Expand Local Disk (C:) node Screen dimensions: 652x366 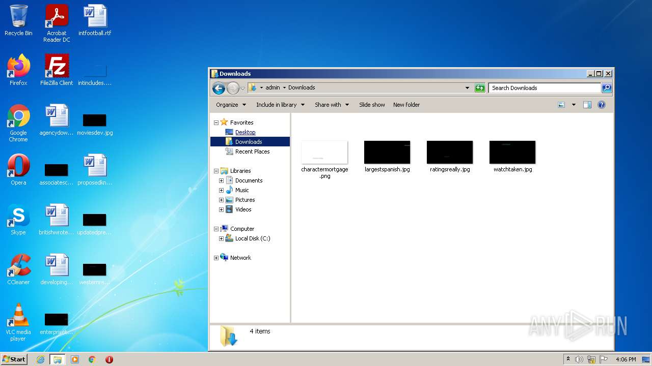pos(221,238)
